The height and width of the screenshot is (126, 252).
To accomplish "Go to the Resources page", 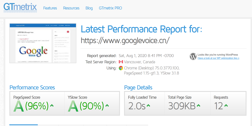I will [71, 8].
